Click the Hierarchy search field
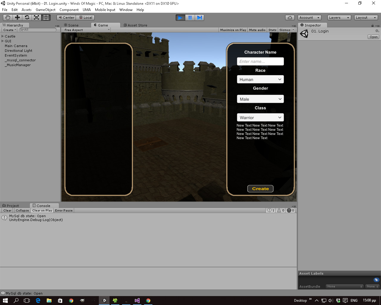381x305 pixels. (38, 30)
